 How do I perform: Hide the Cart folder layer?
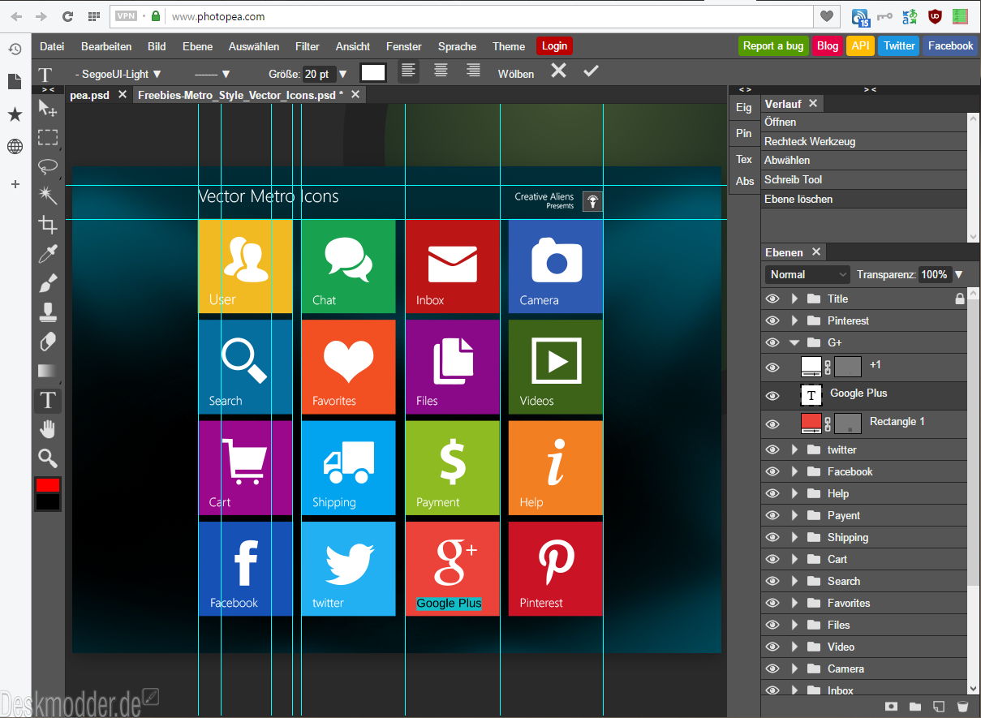772,559
